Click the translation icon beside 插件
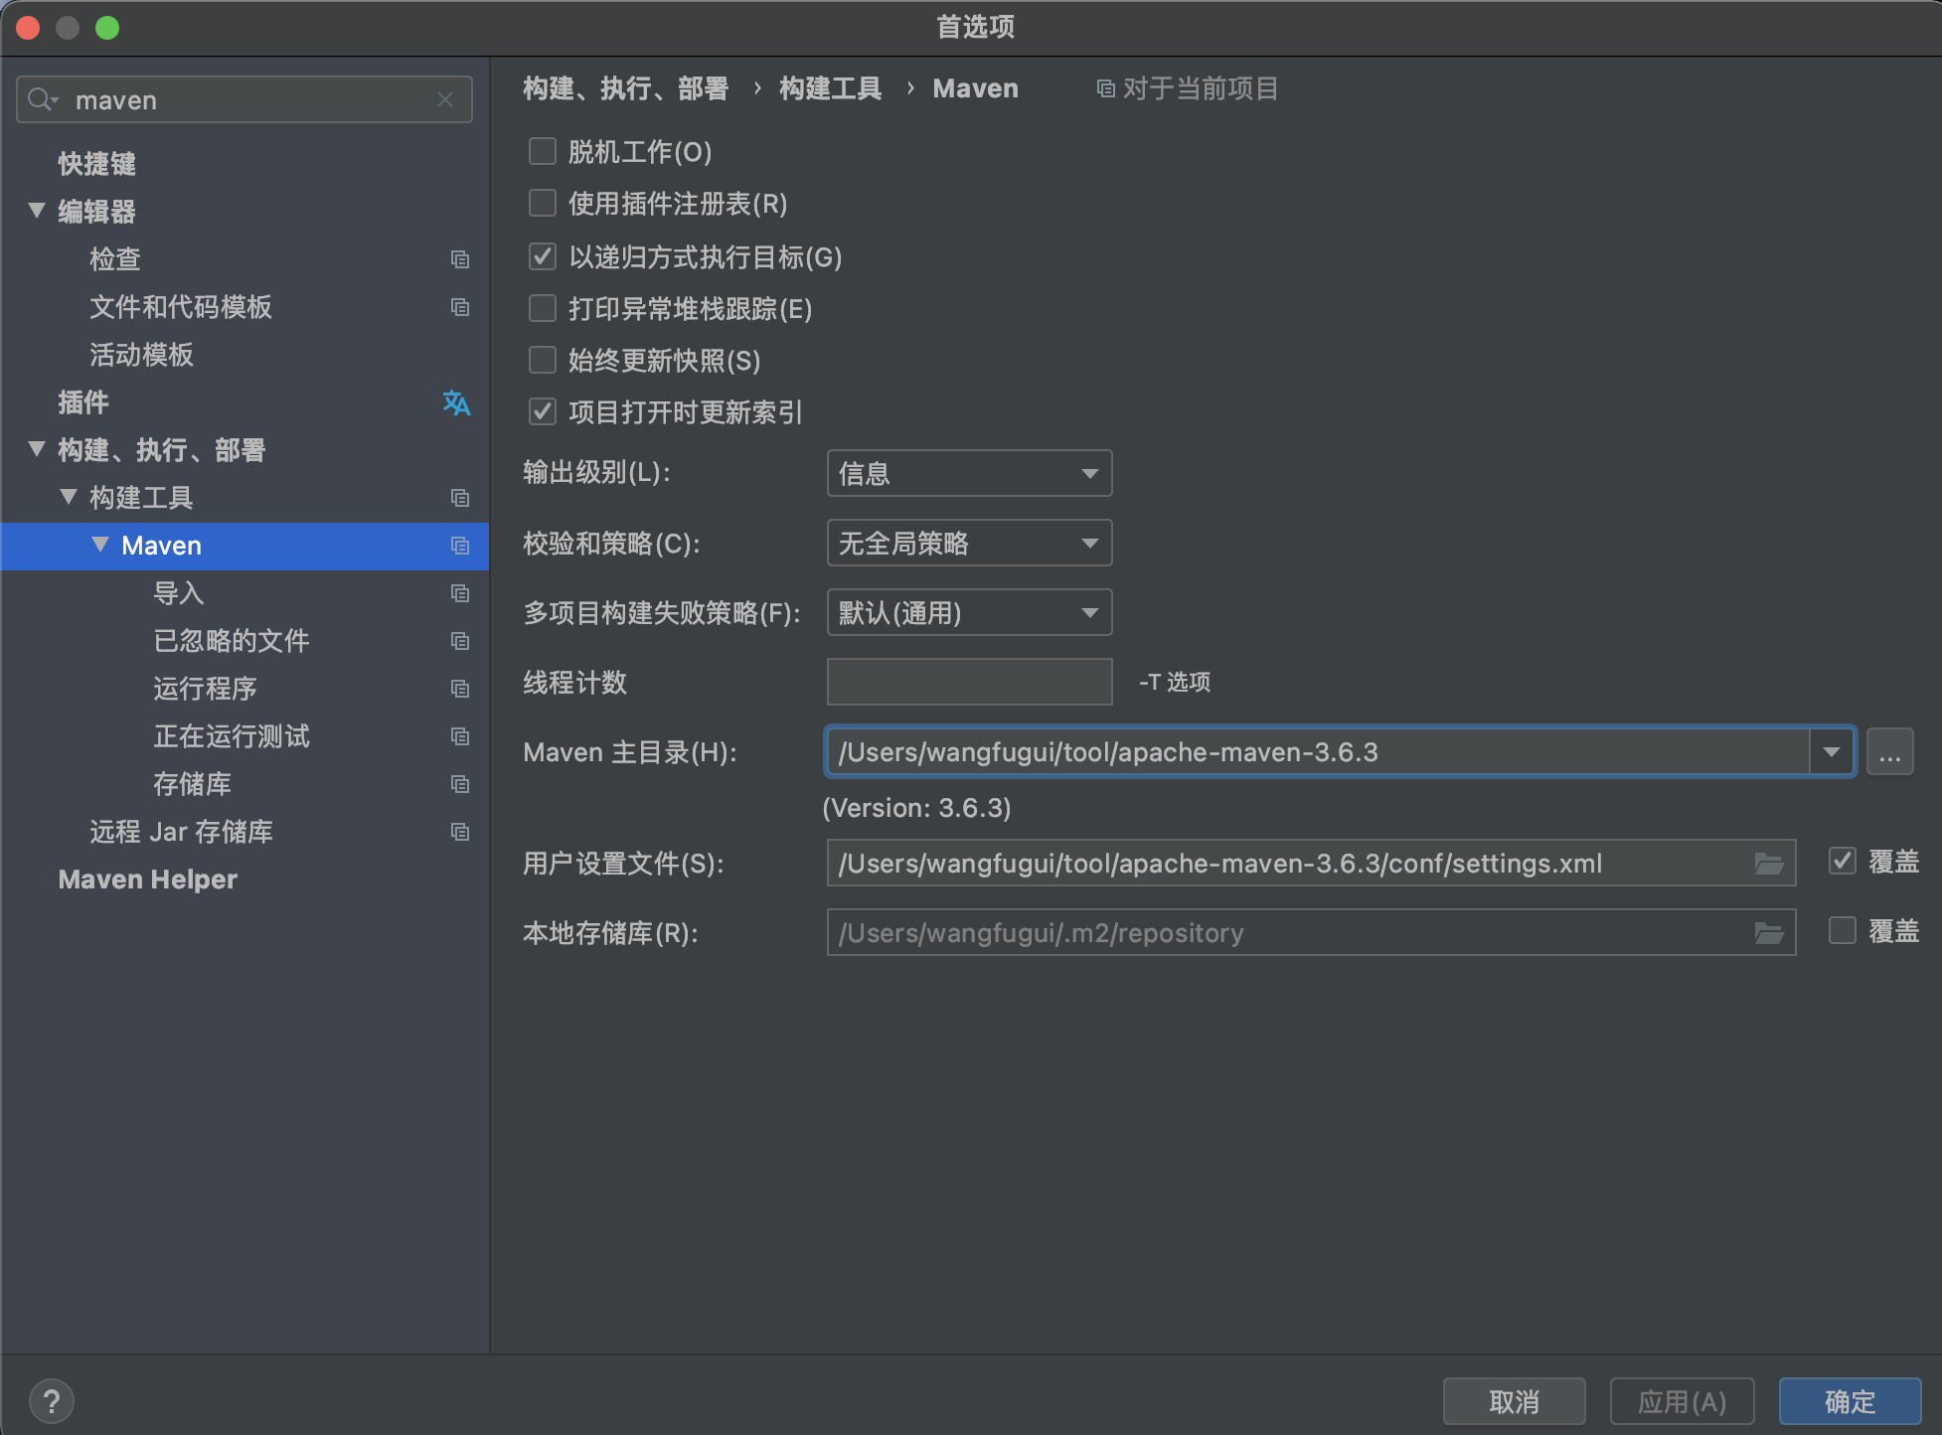The width and height of the screenshot is (1942, 1435). [456, 402]
